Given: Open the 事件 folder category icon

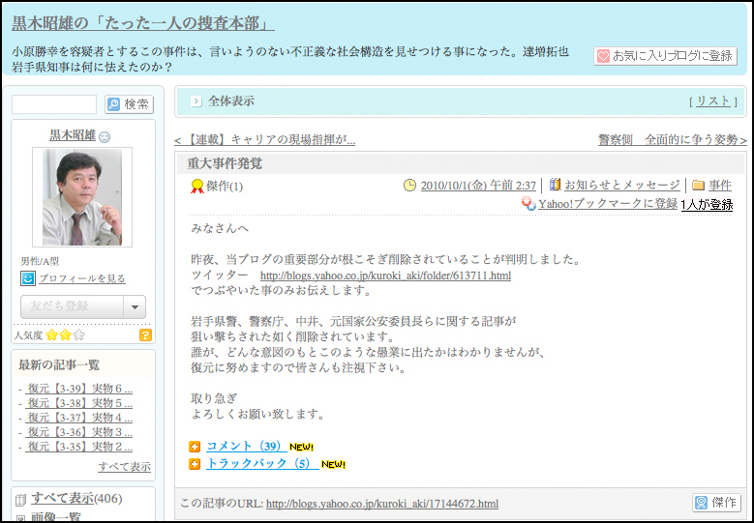Looking at the screenshot, I should [698, 186].
